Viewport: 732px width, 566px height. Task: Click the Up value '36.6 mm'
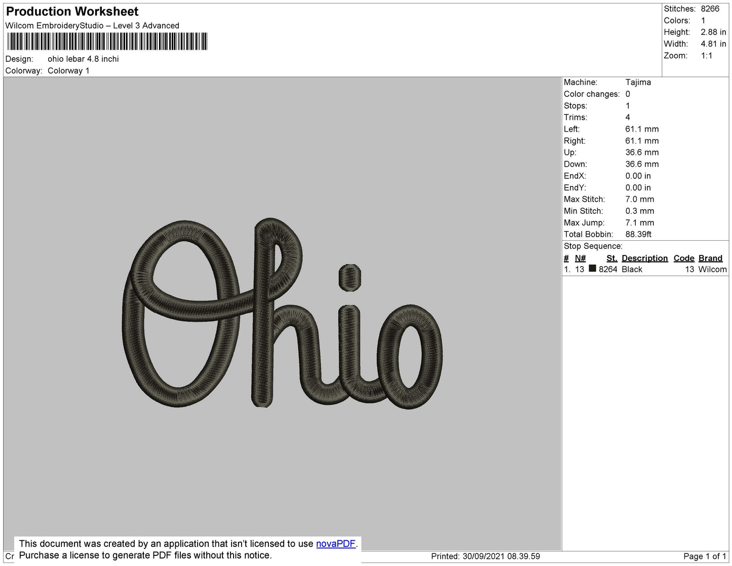[642, 152]
